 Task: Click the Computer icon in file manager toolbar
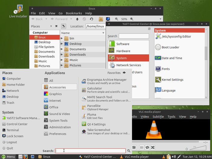click(x=108, y=19)
